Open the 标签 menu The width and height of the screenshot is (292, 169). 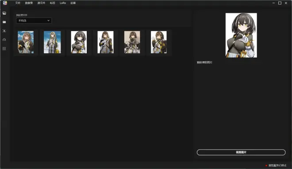coord(53,3)
